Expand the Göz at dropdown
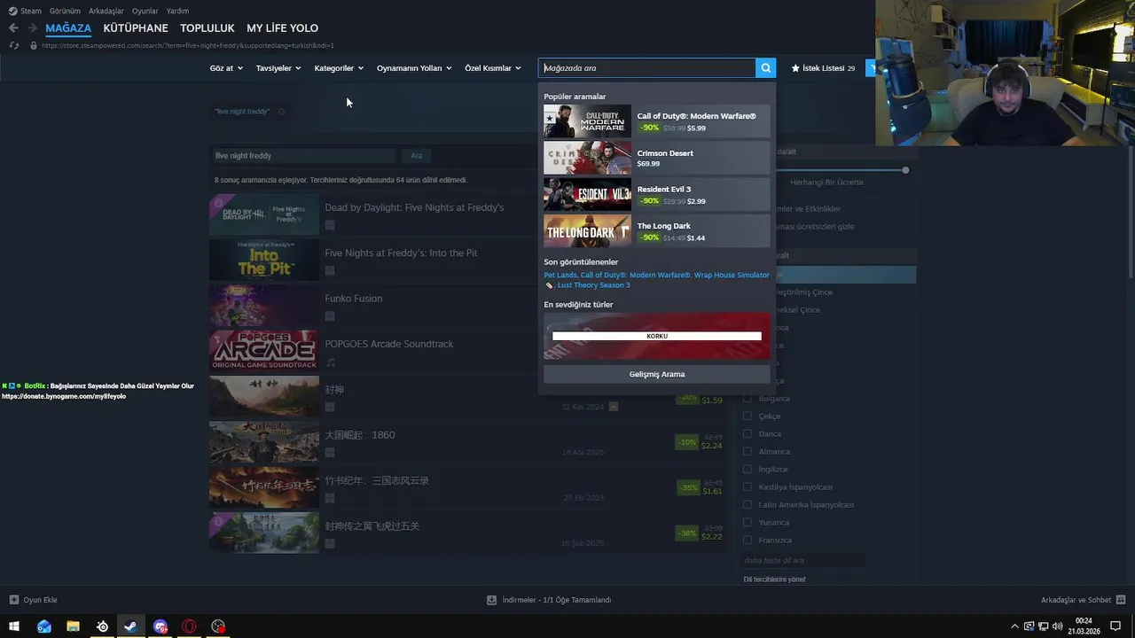 click(x=226, y=68)
